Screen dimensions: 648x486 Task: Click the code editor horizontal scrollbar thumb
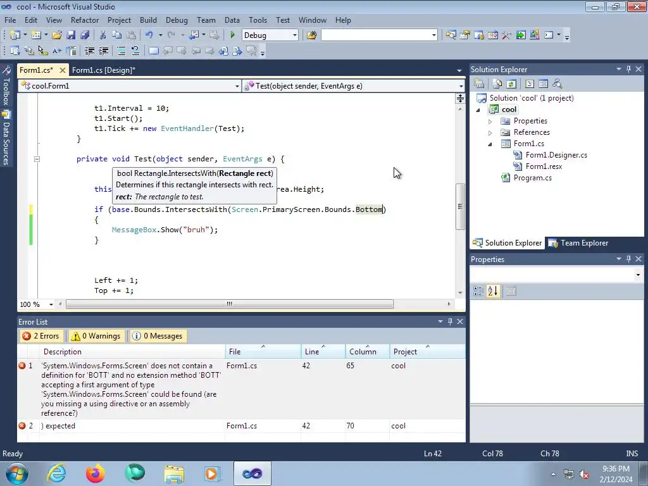point(230,304)
